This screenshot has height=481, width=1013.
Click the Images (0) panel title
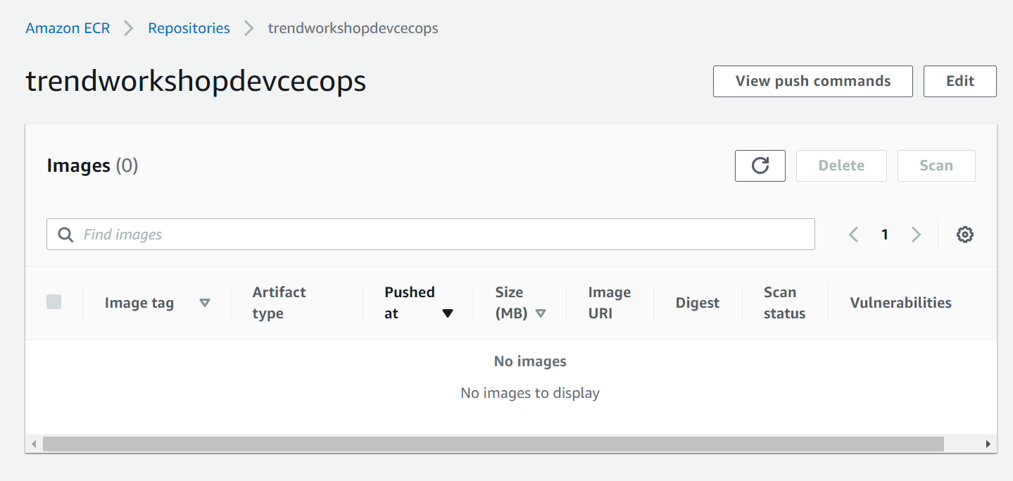(x=92, y=165)
